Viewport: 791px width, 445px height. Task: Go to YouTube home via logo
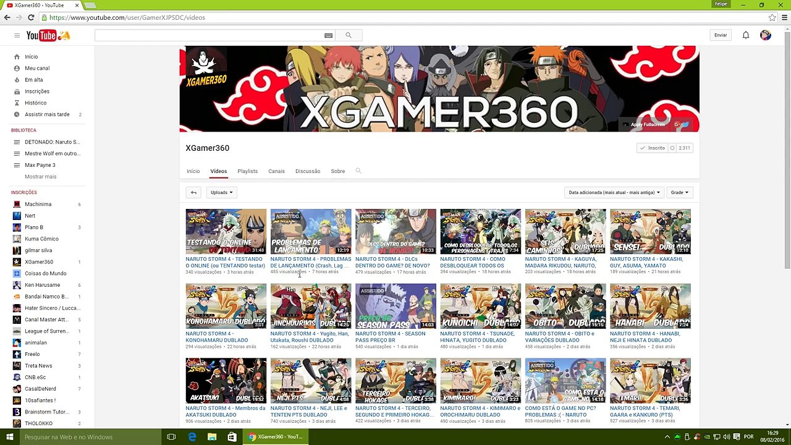(48, 35)
